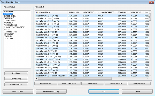Click the Delete Material button
This screenshot has width=155, height=96.
coord(116,84)
